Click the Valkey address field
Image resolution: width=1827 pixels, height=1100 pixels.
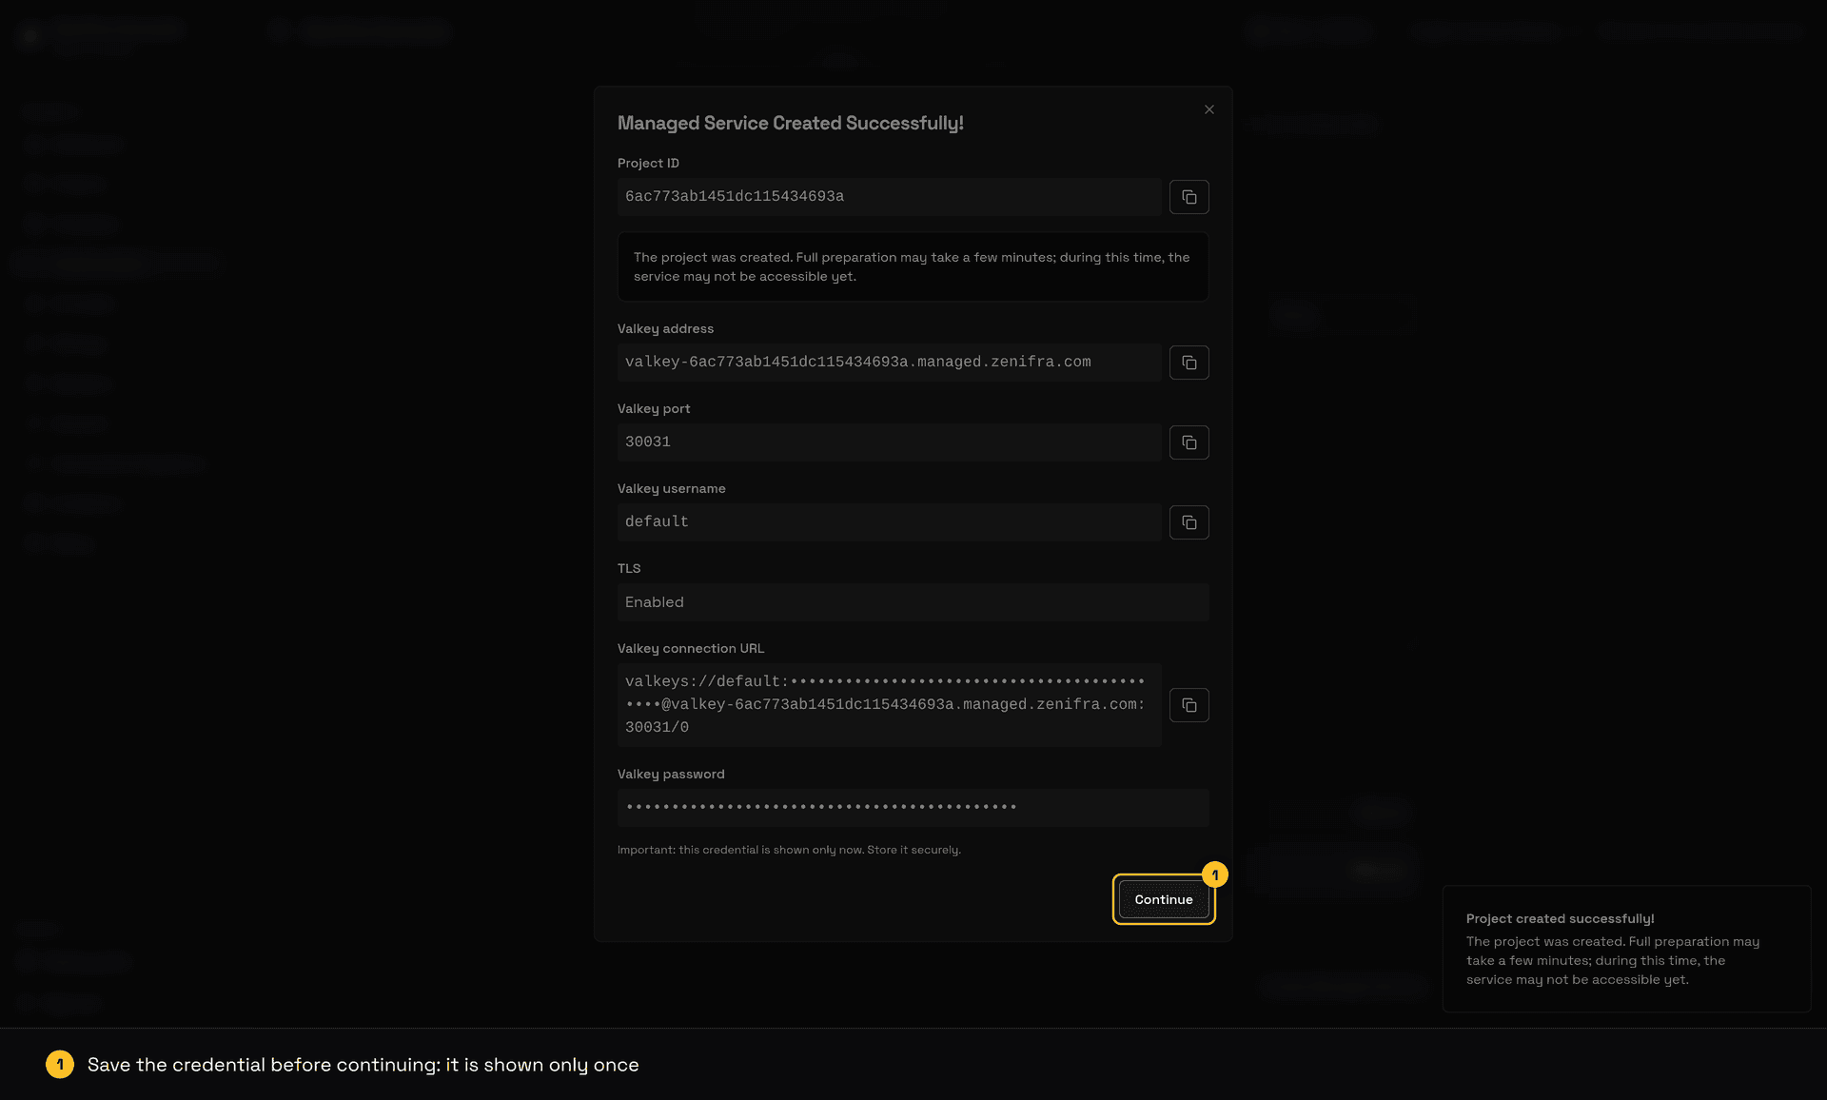pyautogui.click(x=889, y=363)
